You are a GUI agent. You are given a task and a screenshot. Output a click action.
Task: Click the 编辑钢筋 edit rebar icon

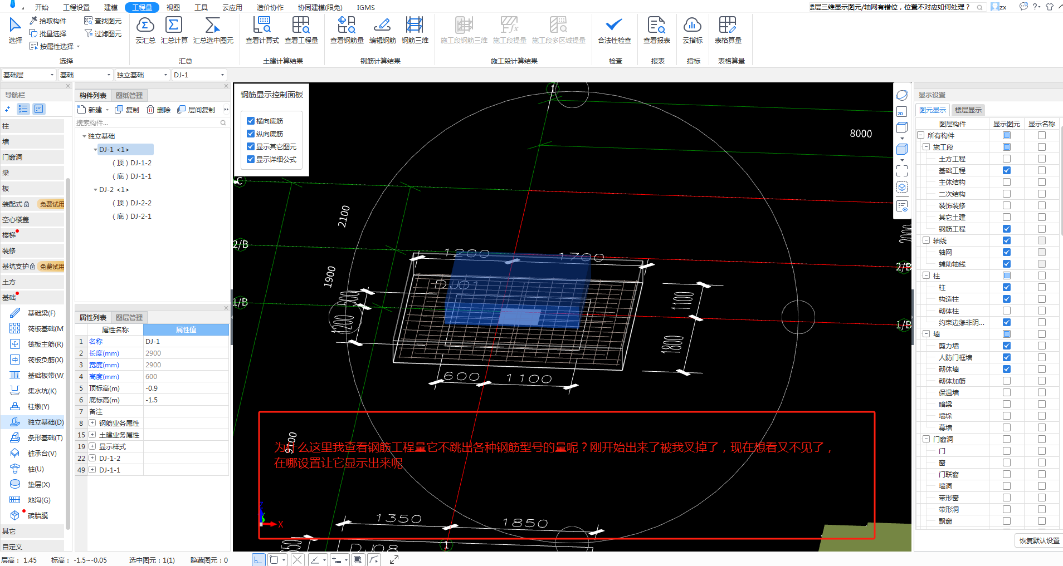(x=382, y=30)
